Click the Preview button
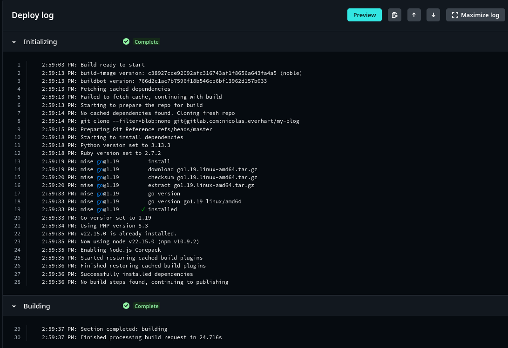The image size is (508, 348). pos(365,15)
